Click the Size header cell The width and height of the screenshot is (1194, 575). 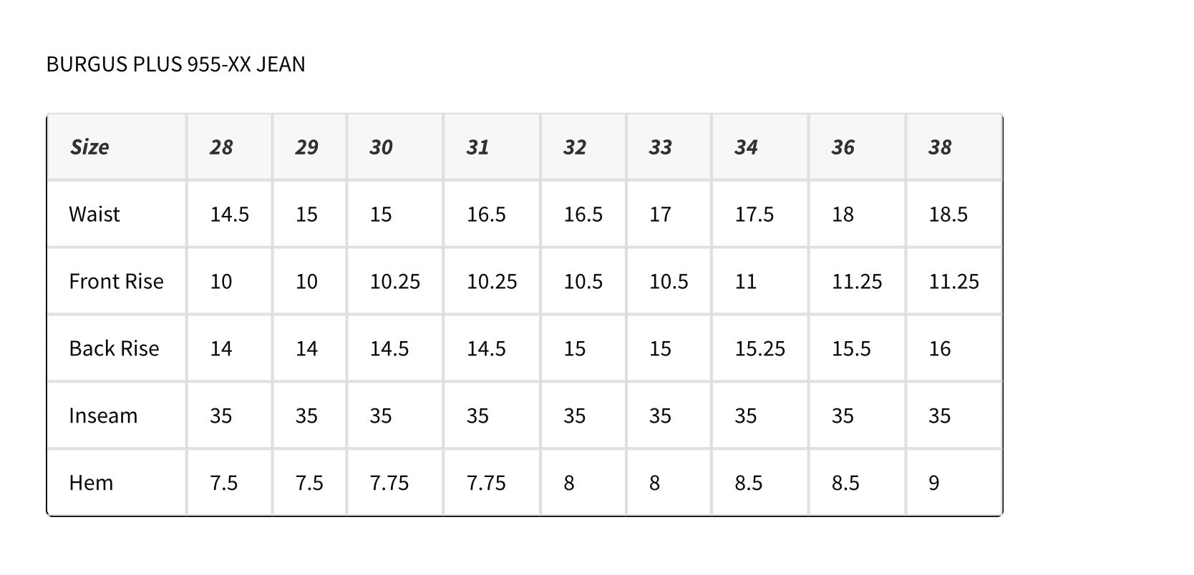(x=89, y=147)
